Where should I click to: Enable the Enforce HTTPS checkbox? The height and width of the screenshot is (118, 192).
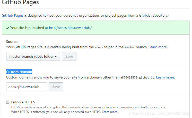coord(8,102)
